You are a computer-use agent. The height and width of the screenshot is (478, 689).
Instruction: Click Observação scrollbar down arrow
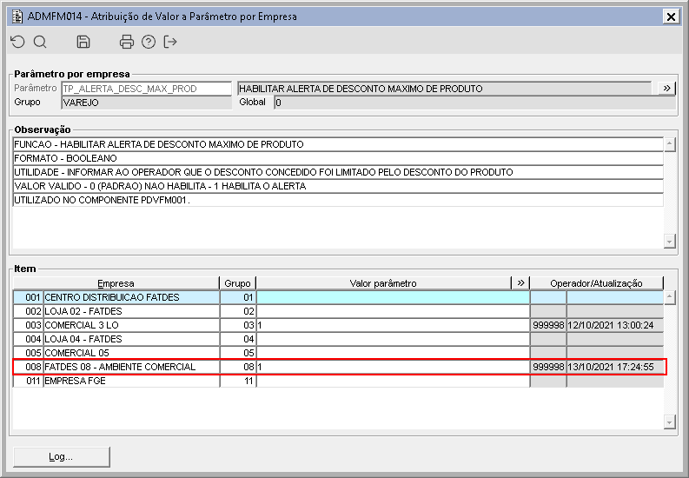pyautogui.click(x=670, y=242)
